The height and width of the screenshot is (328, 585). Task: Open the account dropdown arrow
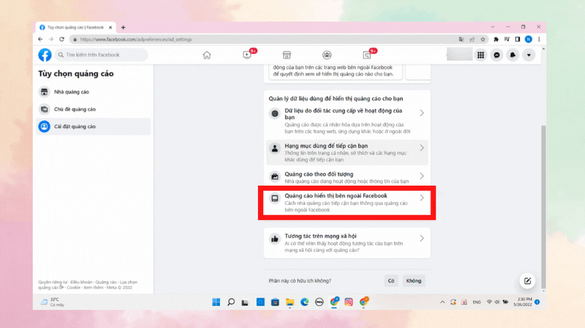pos(529,55)
